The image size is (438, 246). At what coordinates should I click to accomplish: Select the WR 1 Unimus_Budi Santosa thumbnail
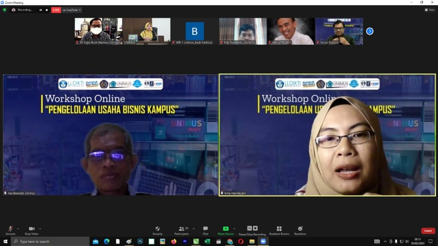point(195,31)
